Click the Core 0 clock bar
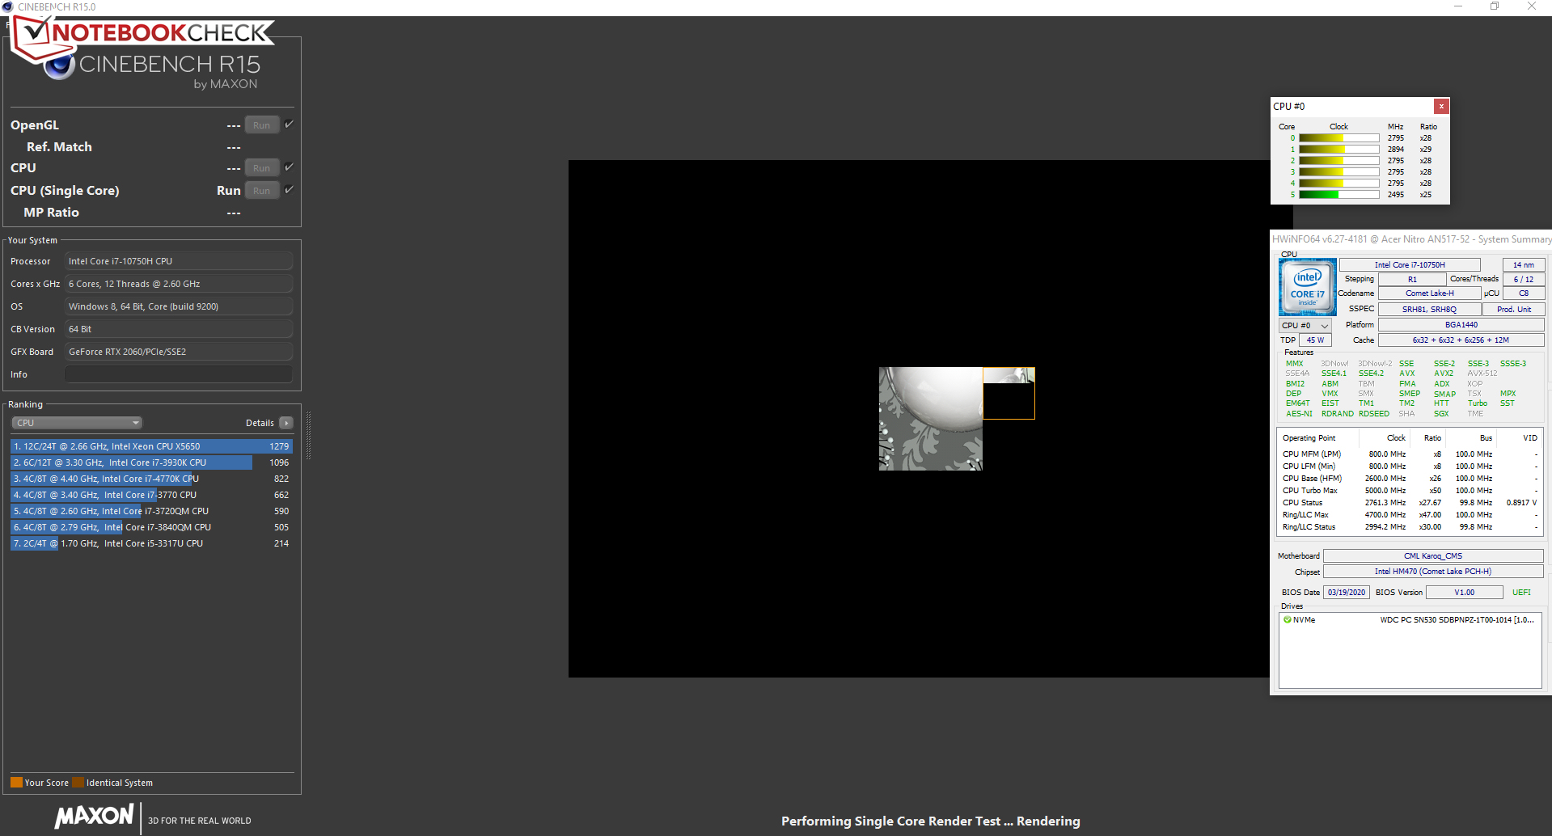Image resolution: width=1552 pixels, height=836 pixels. point(1338,137)
